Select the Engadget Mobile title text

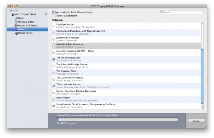pyautogui.click(x=65, y=25)
